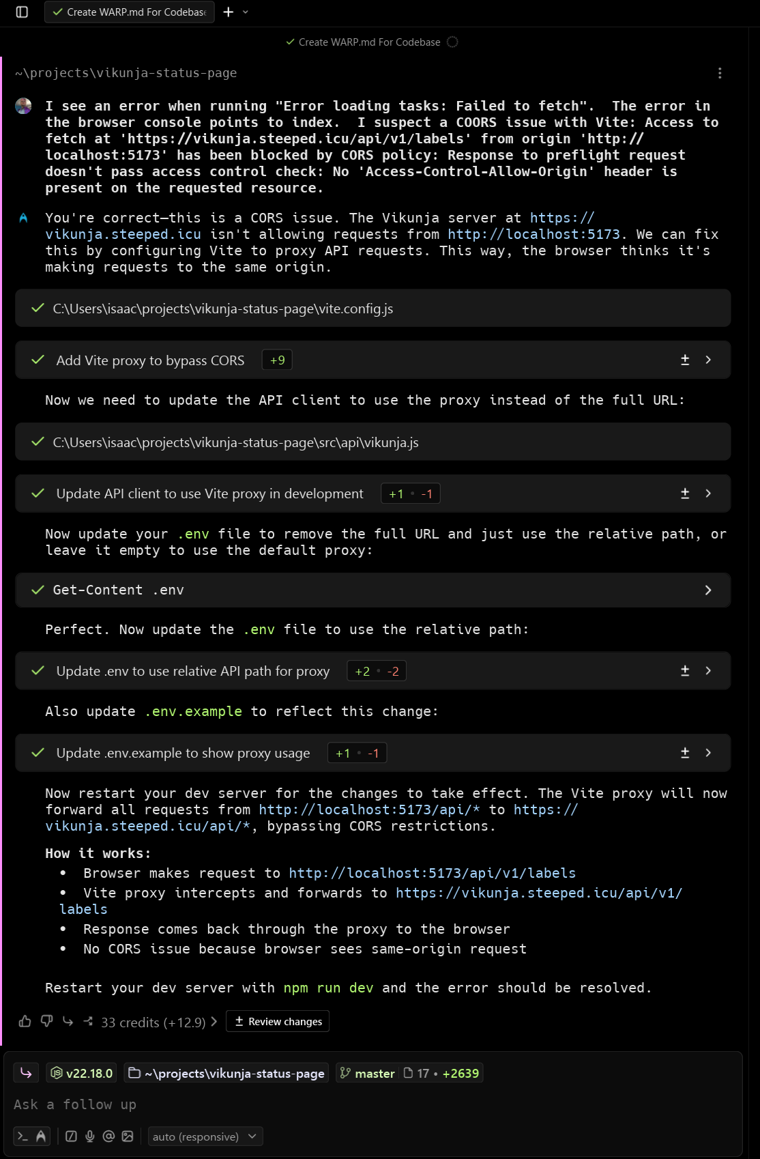Expand Update .env relative API path chevron
The height and width of the screenshot is (1159, 760).
(708, 671)
